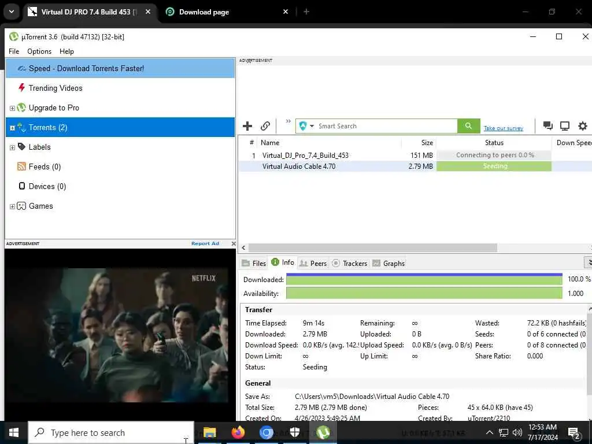Click the Report Ad link

tap(205, 243)
